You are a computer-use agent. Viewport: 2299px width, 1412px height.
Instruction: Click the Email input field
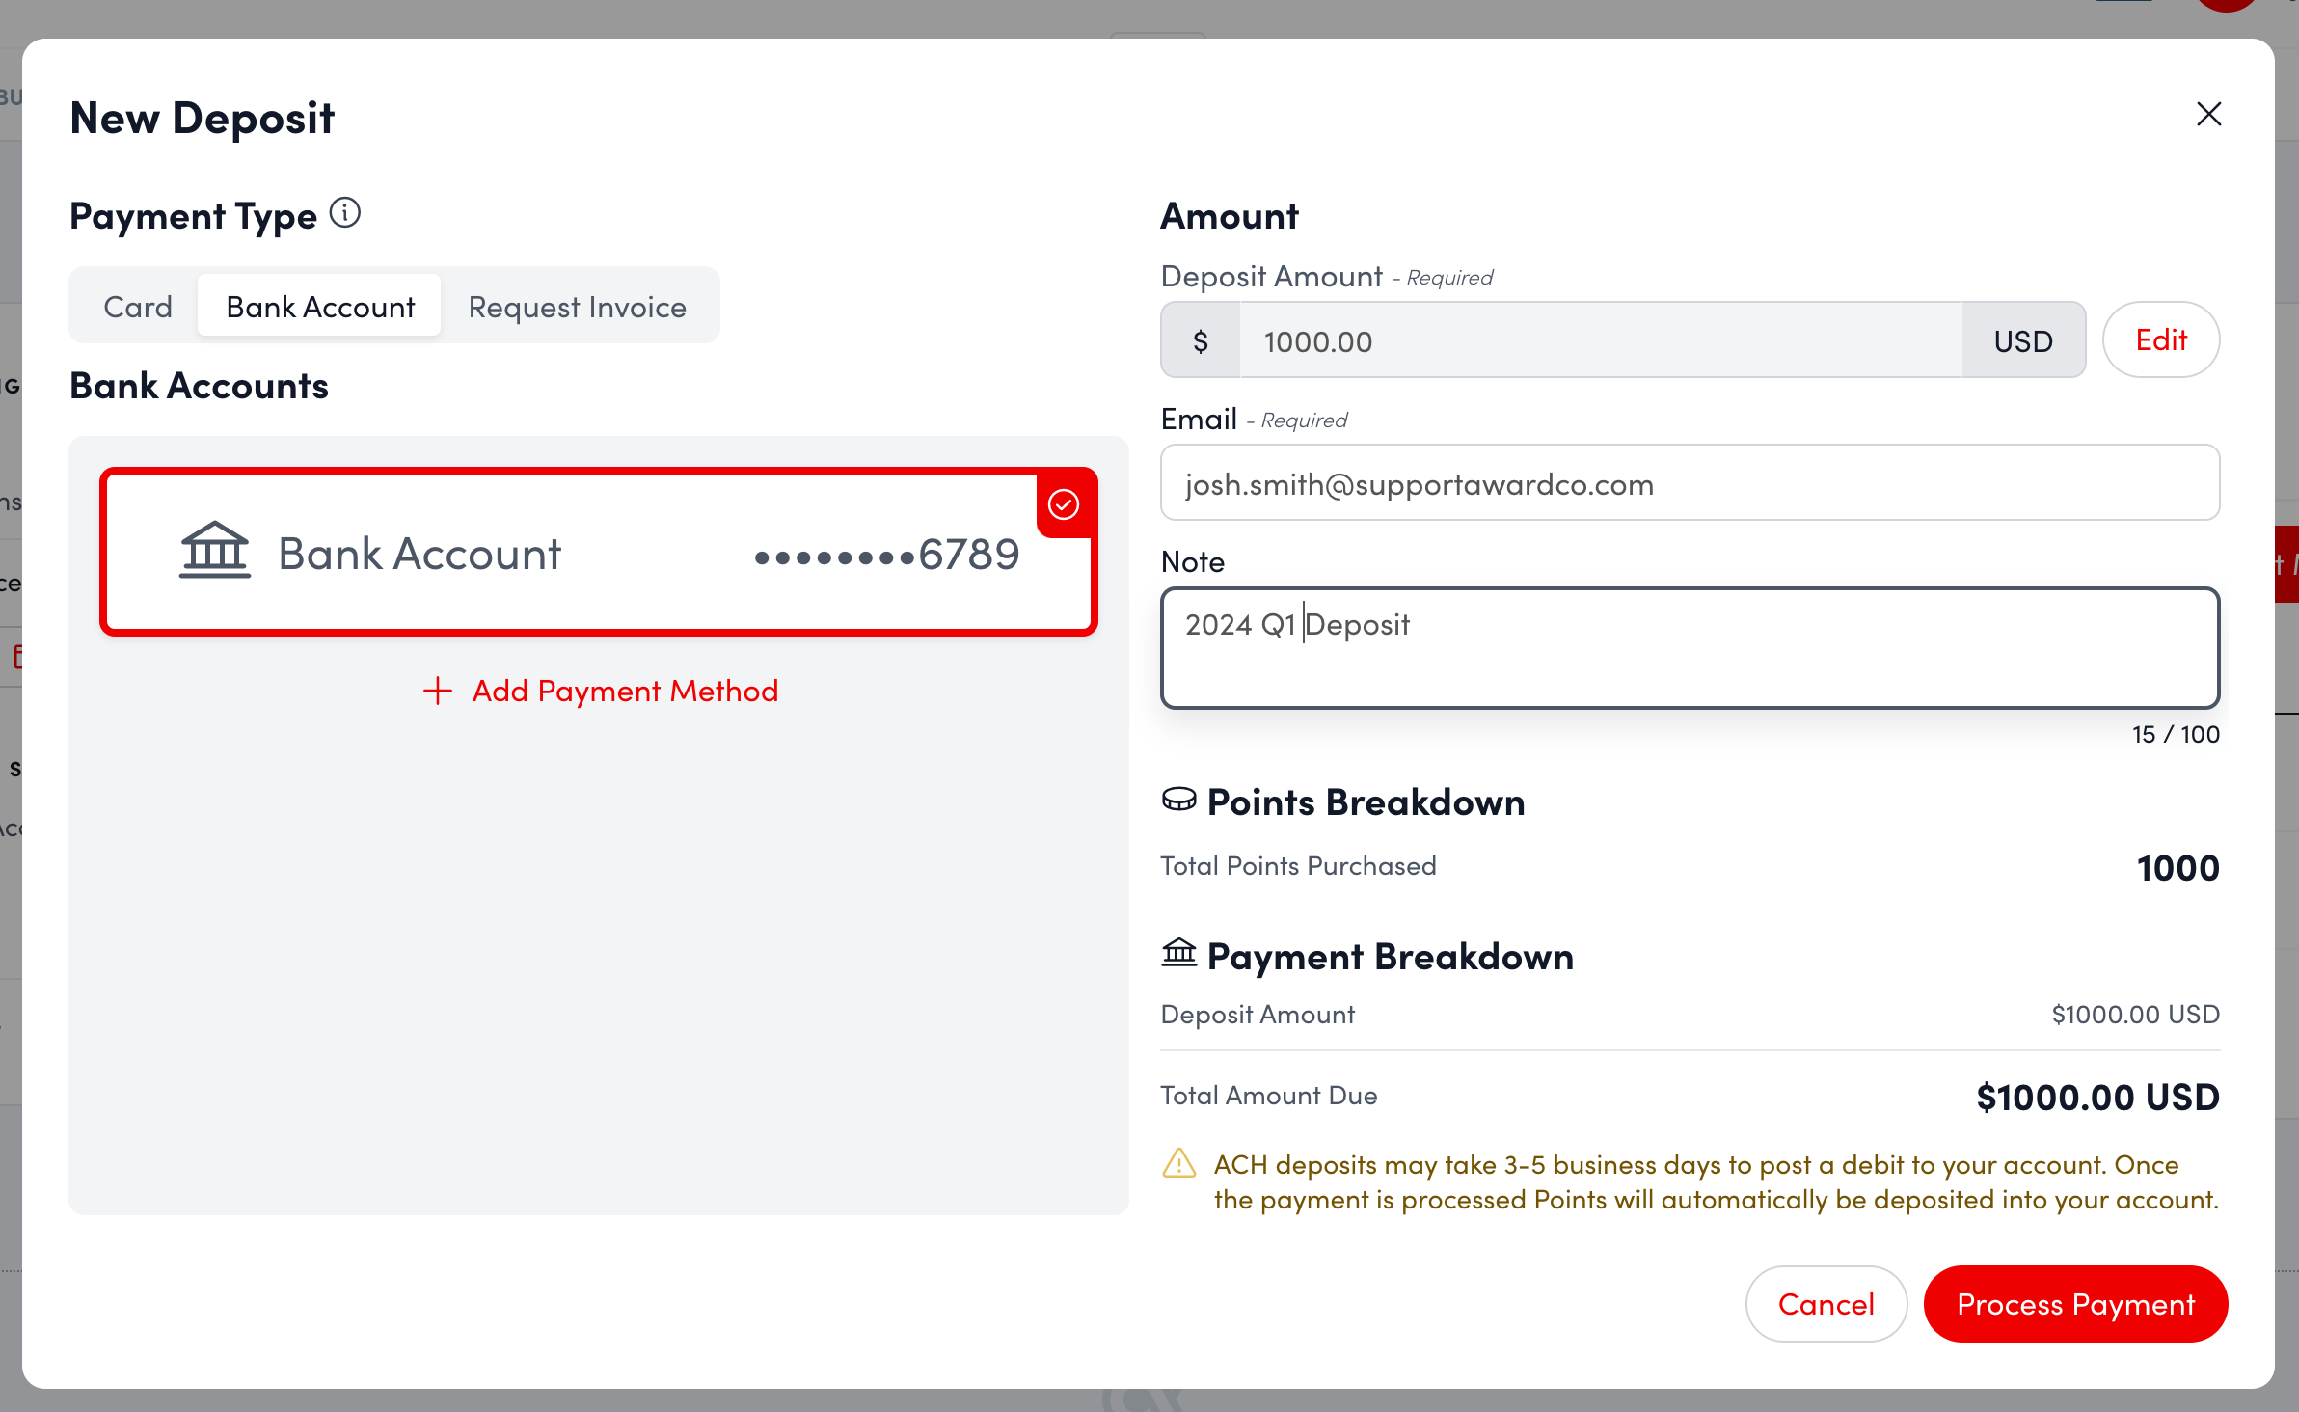point(1690,483)
